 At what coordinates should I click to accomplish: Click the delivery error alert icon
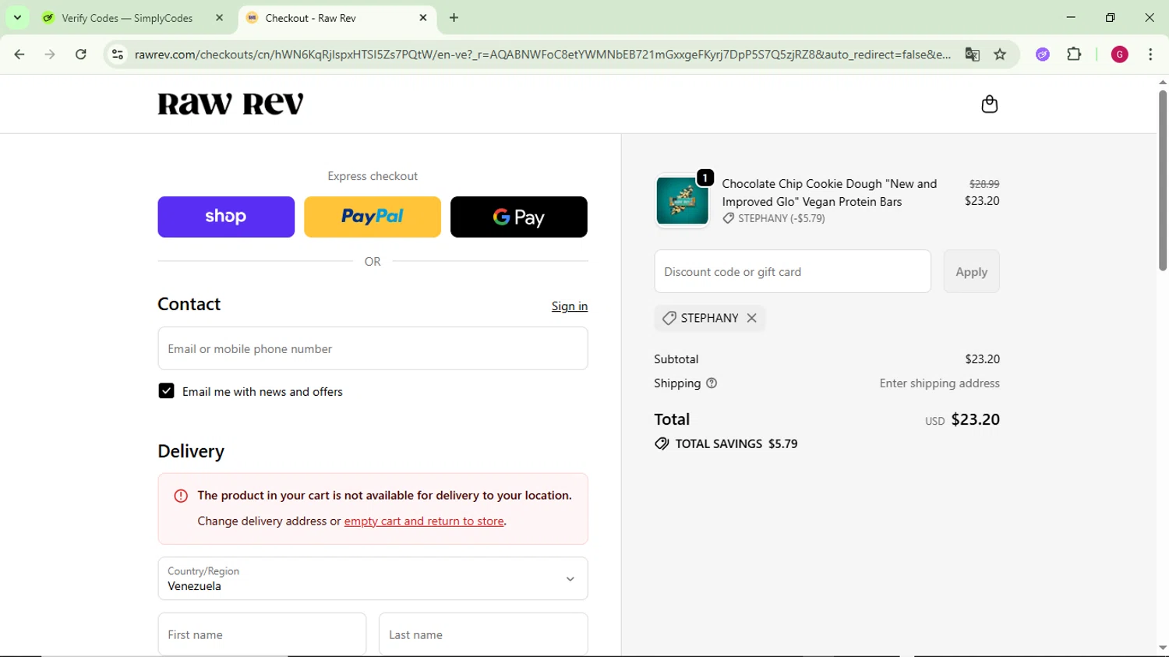point(181,496)
